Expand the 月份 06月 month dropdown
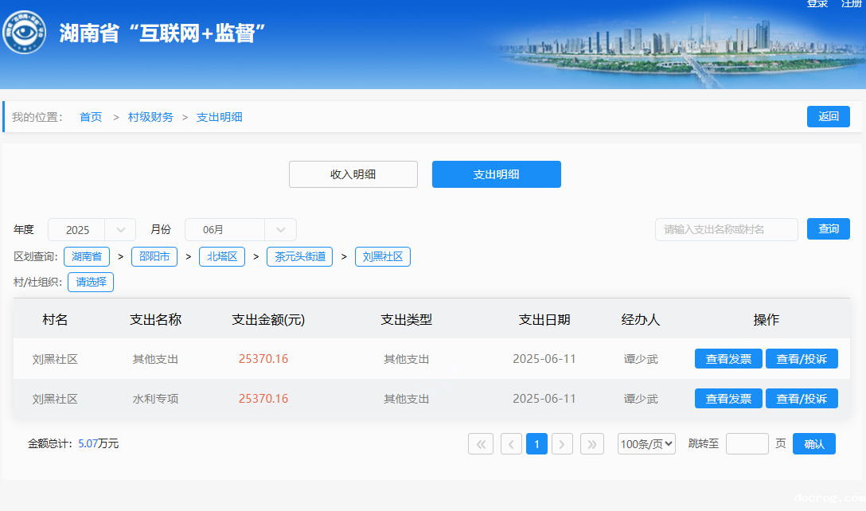Viewport: 866px width, 511px height. point(240,230)
